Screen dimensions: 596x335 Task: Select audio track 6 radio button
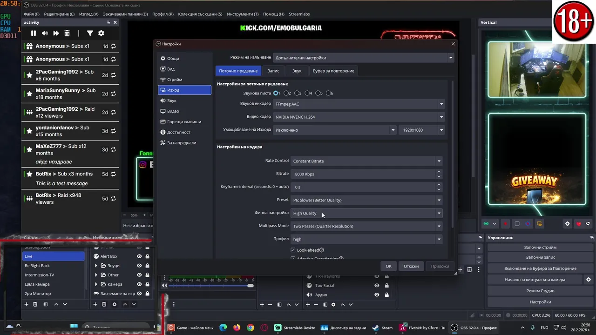coord(329,93)
